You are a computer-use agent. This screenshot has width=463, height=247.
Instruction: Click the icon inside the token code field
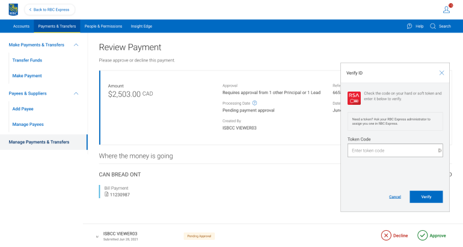click(x=440, y=151)
